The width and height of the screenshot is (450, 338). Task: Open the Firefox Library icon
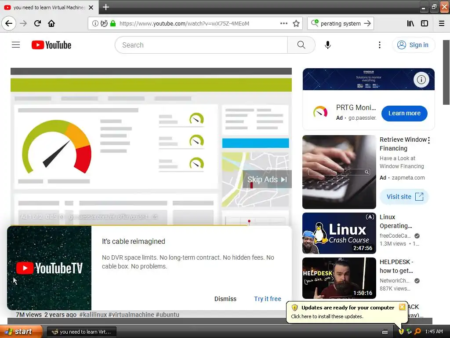(410, 23)
